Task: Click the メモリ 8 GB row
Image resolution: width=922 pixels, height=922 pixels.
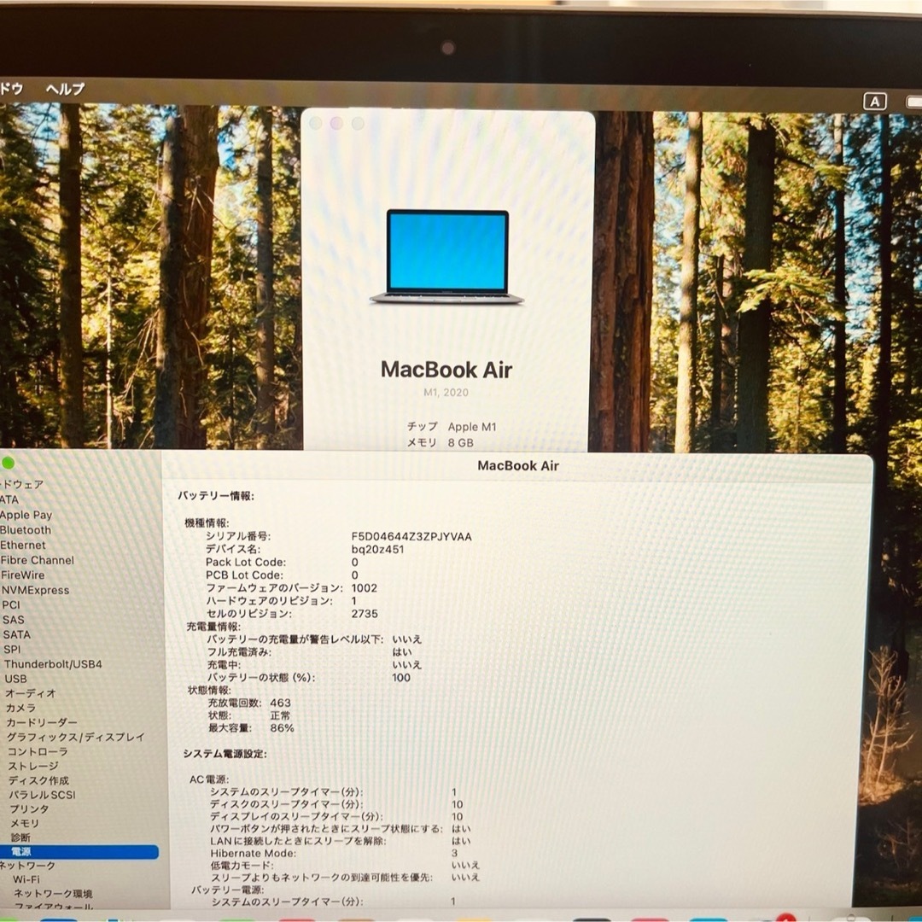Action: (x=440, y=443)
